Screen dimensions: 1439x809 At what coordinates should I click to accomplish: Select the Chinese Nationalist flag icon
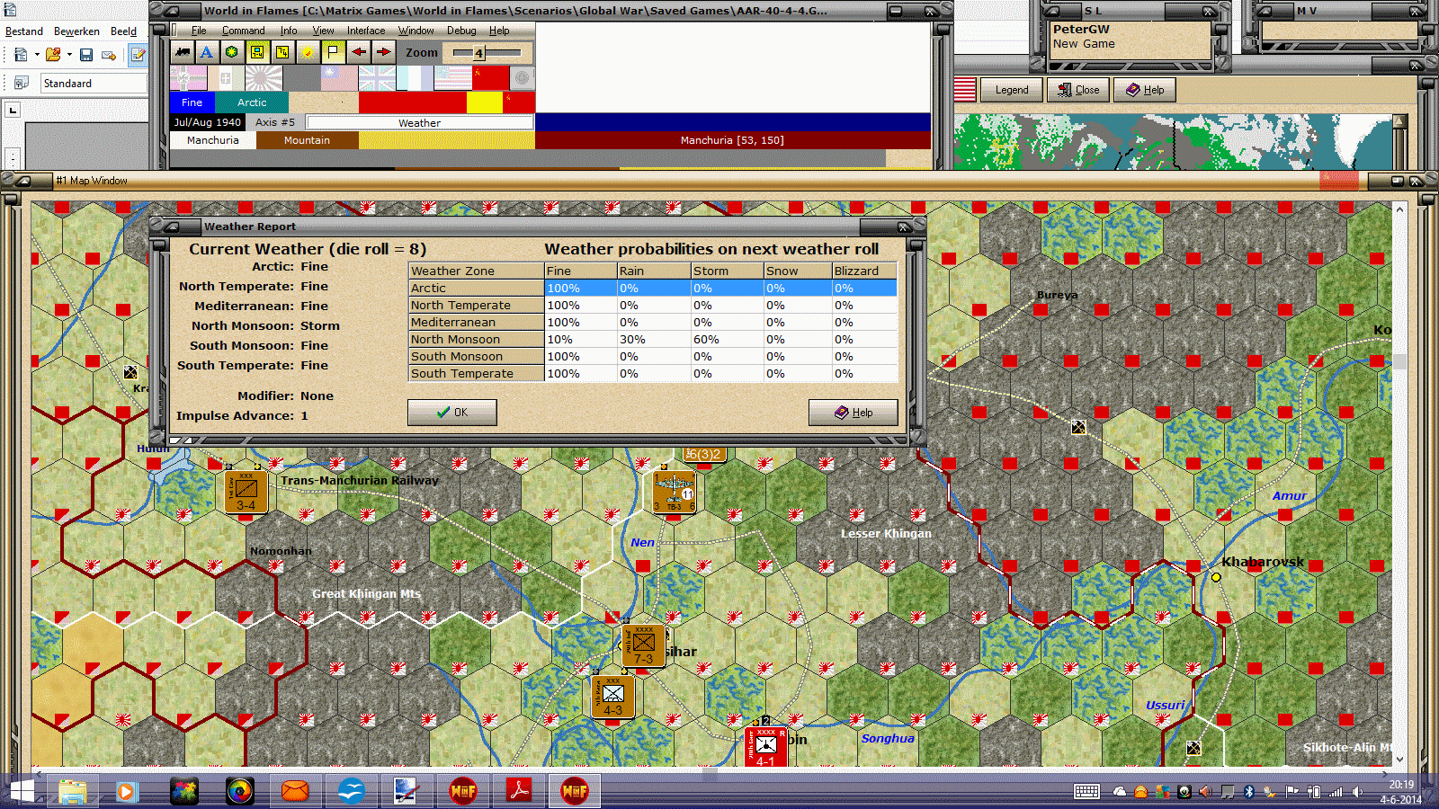(339, 78)
